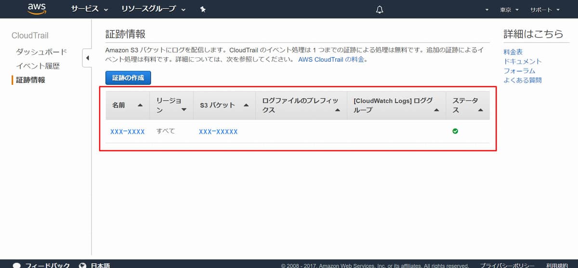The width and height of the screenshot is (578, 268).
Task: Sort table by ステータス column
Action: [468, 106]
